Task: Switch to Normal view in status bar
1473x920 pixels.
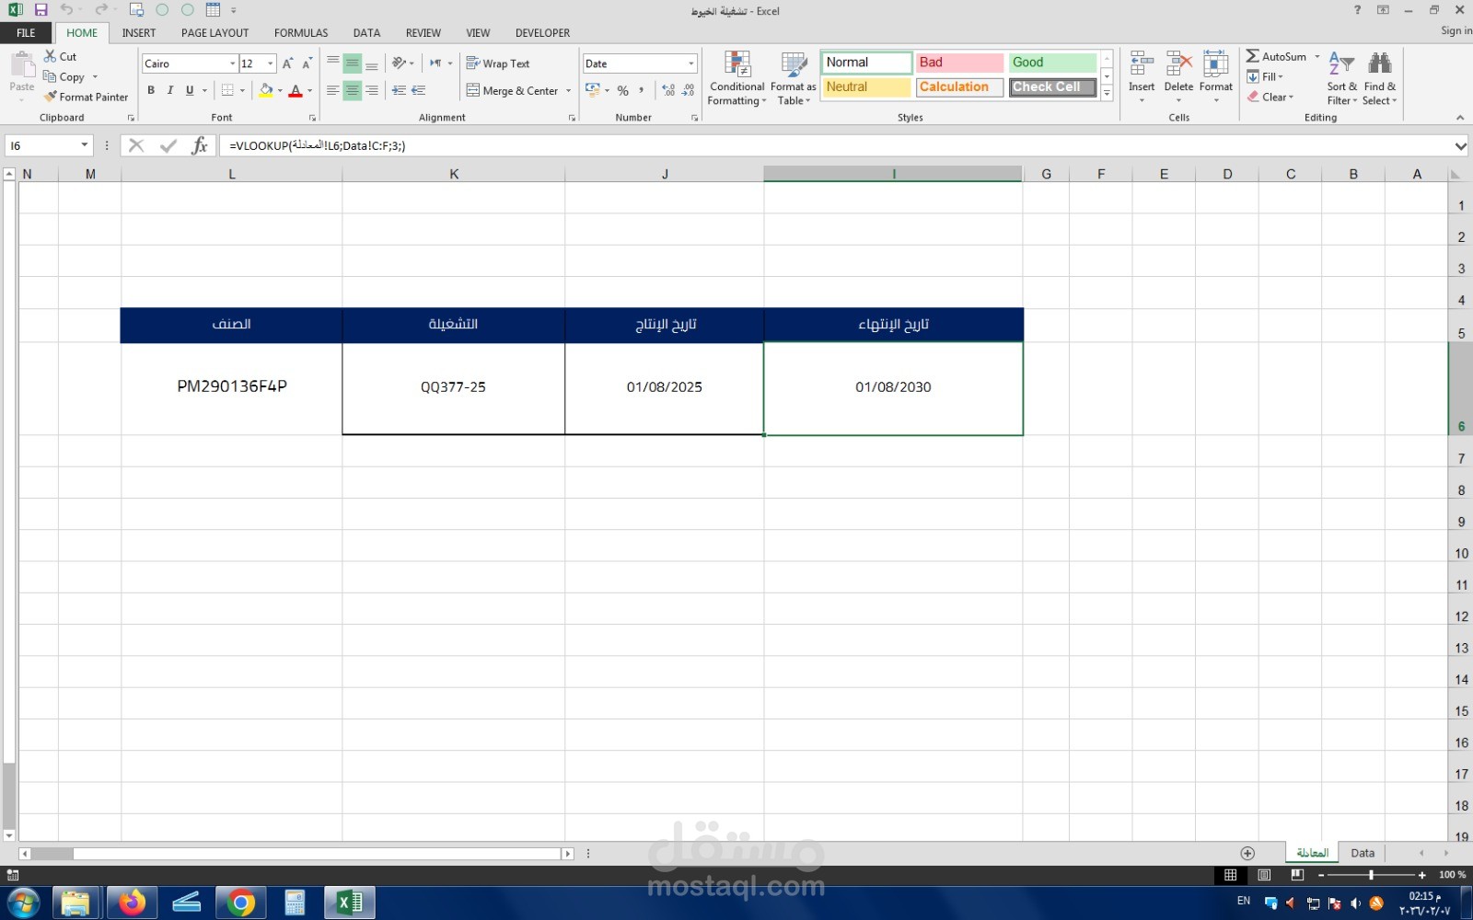Action: pyautogui.click(x=1230, y=875)
